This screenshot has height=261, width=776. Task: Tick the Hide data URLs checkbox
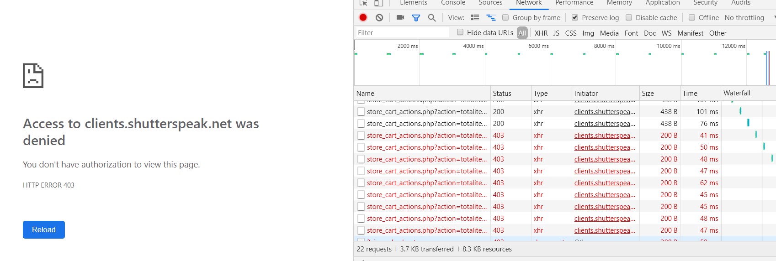coord(460,32)
